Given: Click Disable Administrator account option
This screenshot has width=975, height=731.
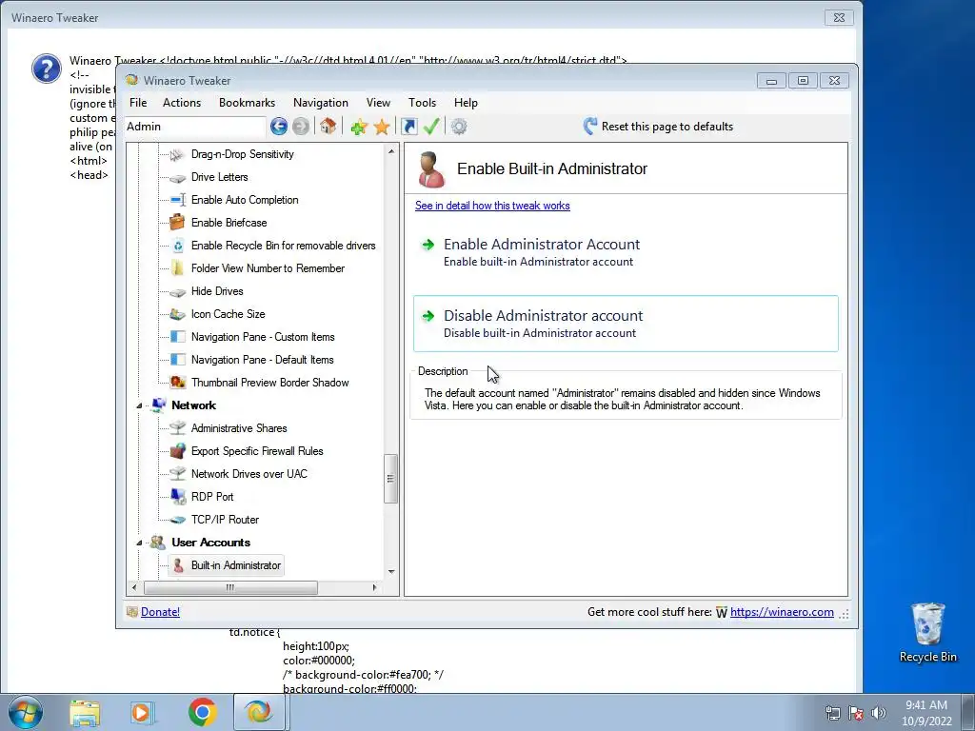Looking at the screenshot, I should [626, 324].
